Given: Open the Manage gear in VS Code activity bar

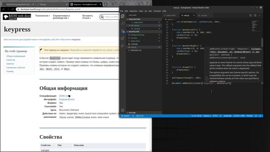Looking at the screenshot, I should click(123, 110).
